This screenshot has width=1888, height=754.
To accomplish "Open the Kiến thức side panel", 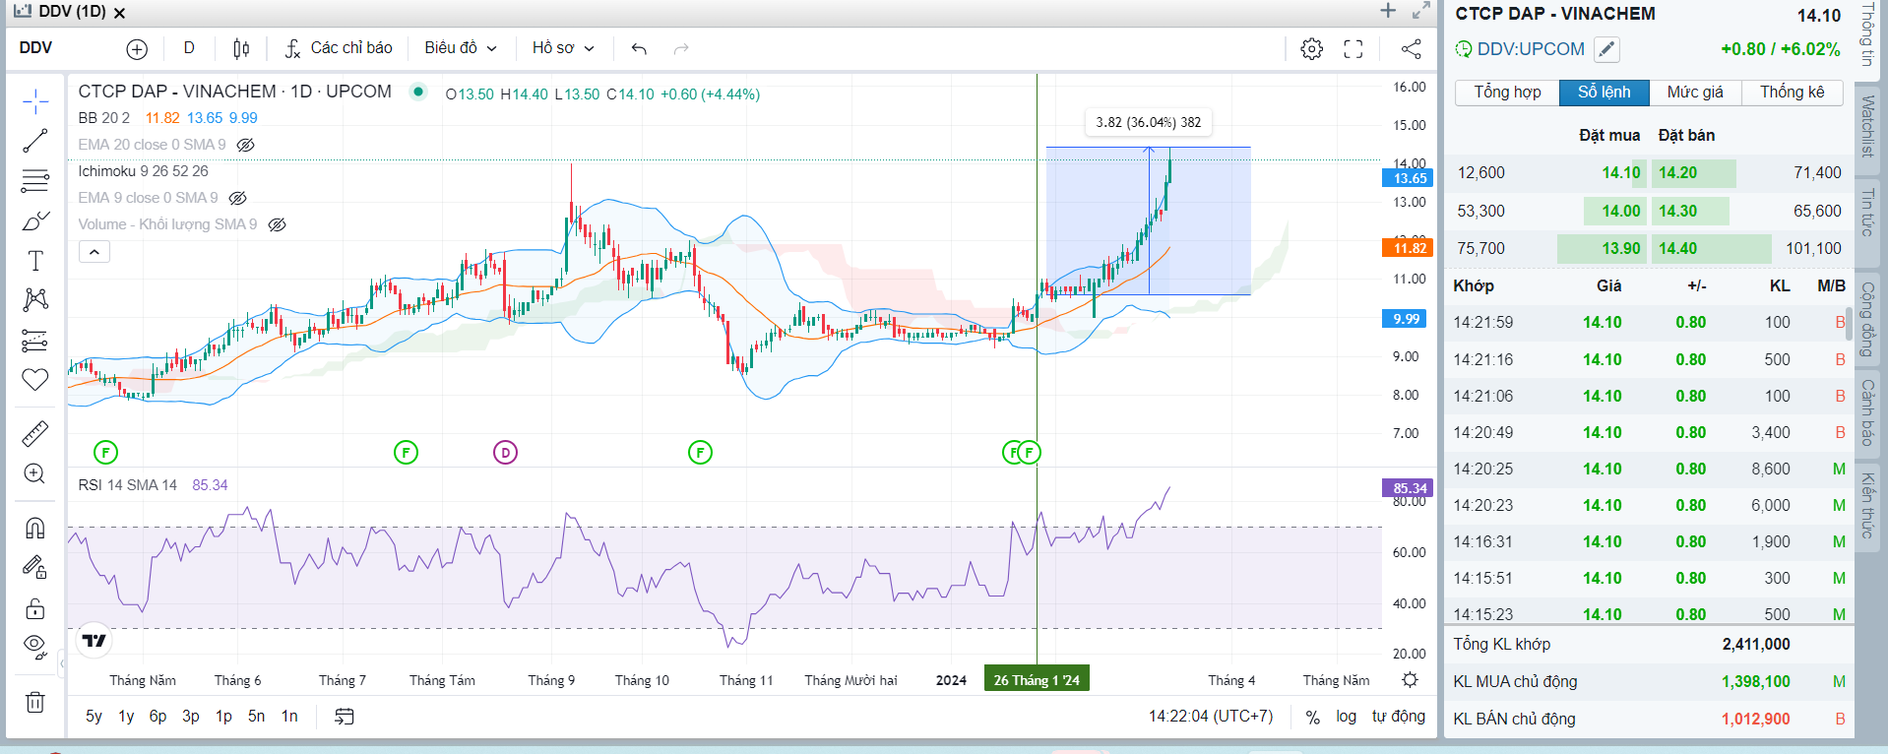I will [x=1867, y=505].
